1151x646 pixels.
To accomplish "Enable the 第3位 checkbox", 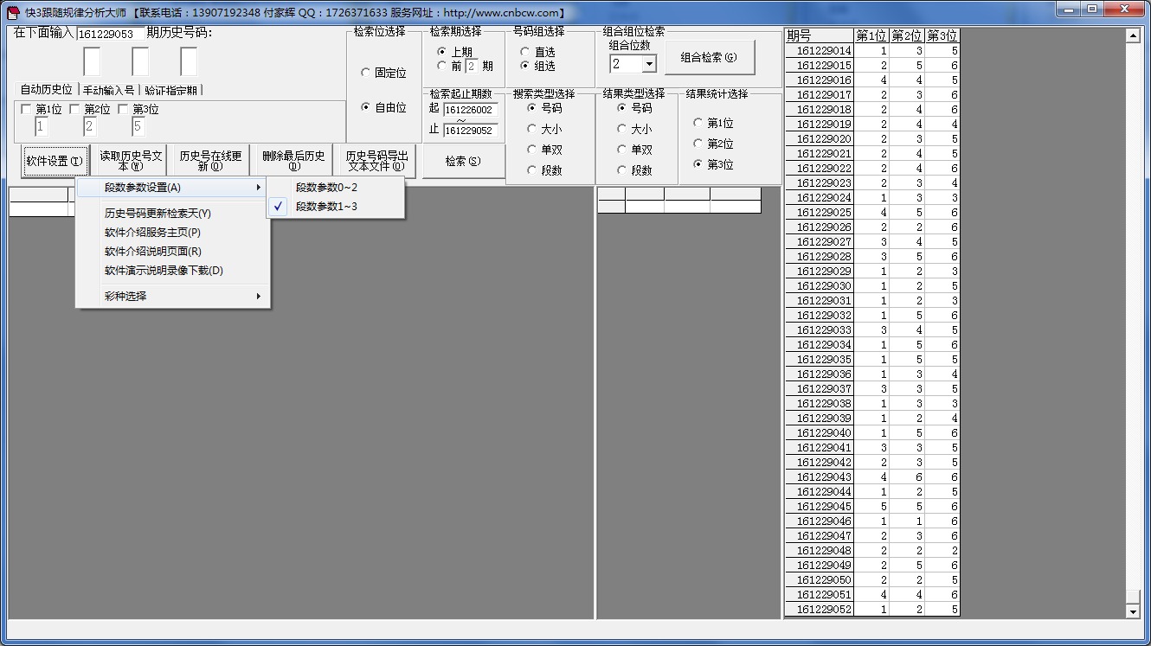I will 123,110.
